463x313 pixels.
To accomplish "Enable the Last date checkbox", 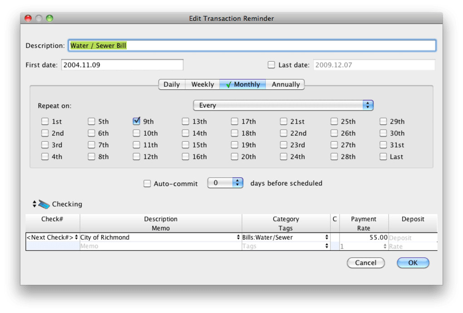I will point(271,65).
